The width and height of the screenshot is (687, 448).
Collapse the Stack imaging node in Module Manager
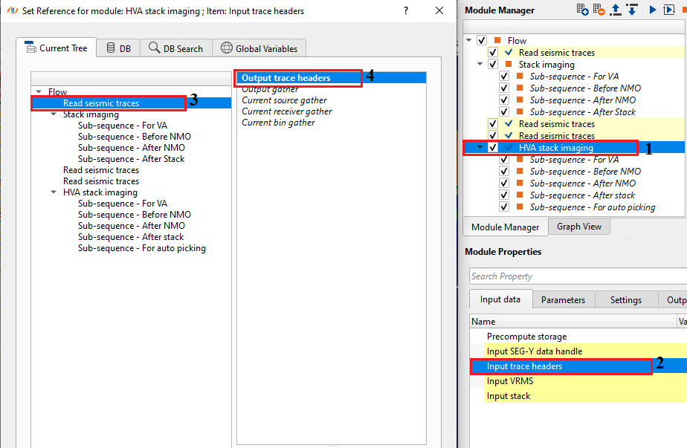point(481,65)
